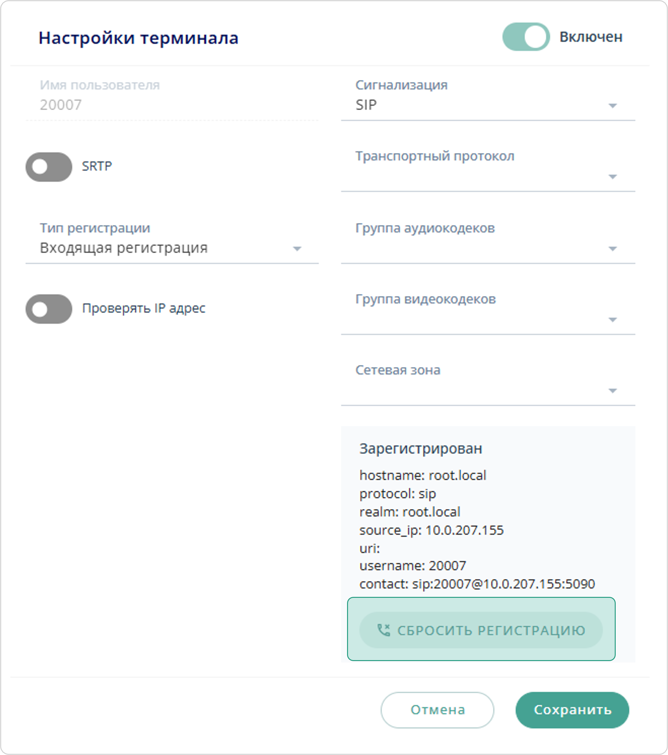Enable the SRTP switch
Viewport: 668px width, 755px height.
click(49, 167)
